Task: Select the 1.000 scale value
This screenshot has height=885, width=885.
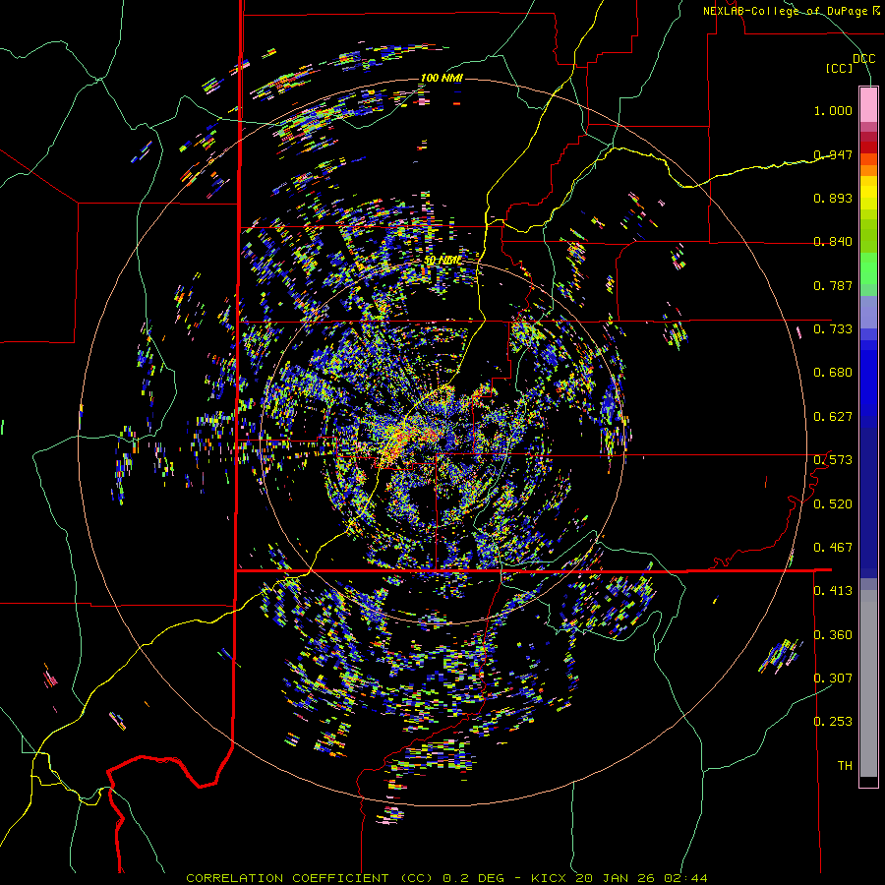Action: click(833, 110)
